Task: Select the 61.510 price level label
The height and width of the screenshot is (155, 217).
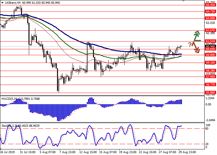Action: (x=210, y=41)
